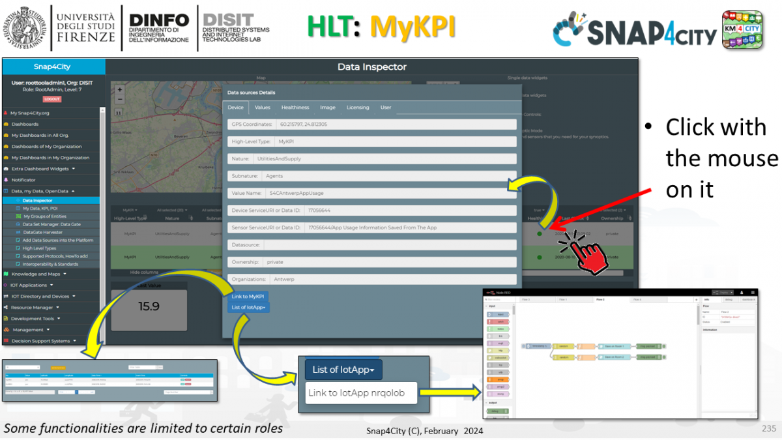The width and height of the screenshot is (782, 440).
Task: Click the green healthiness dot in first row
Action: click(x=539, y=233)
